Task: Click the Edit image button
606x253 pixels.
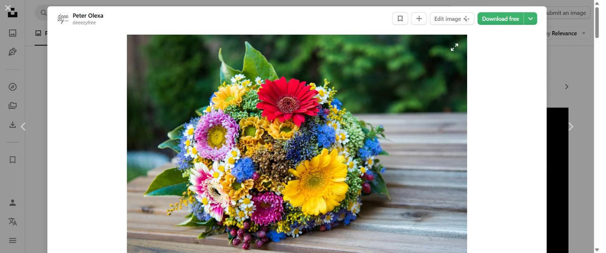Action: point(452,19)
